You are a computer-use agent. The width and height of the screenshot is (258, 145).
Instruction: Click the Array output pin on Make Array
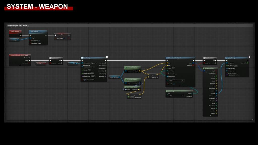pos(192,93)
